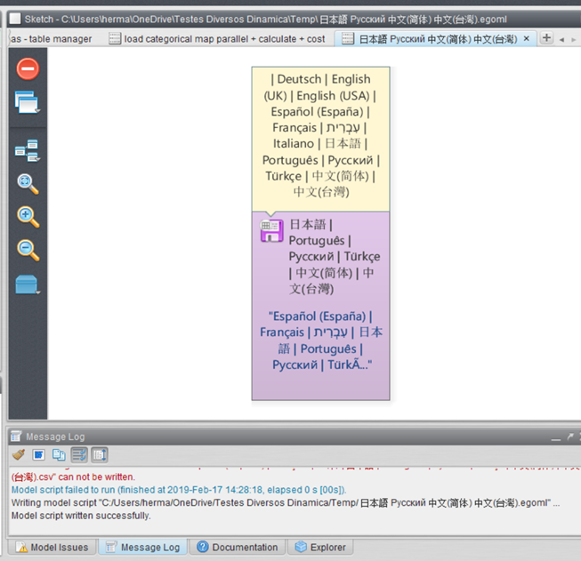The width and height of the screenshot is (581, 561).
Task: Click the zoom out magnifier icon
Action: (x=28, y=250)
